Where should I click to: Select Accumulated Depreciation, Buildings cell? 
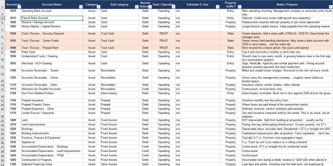coord(52,147)
